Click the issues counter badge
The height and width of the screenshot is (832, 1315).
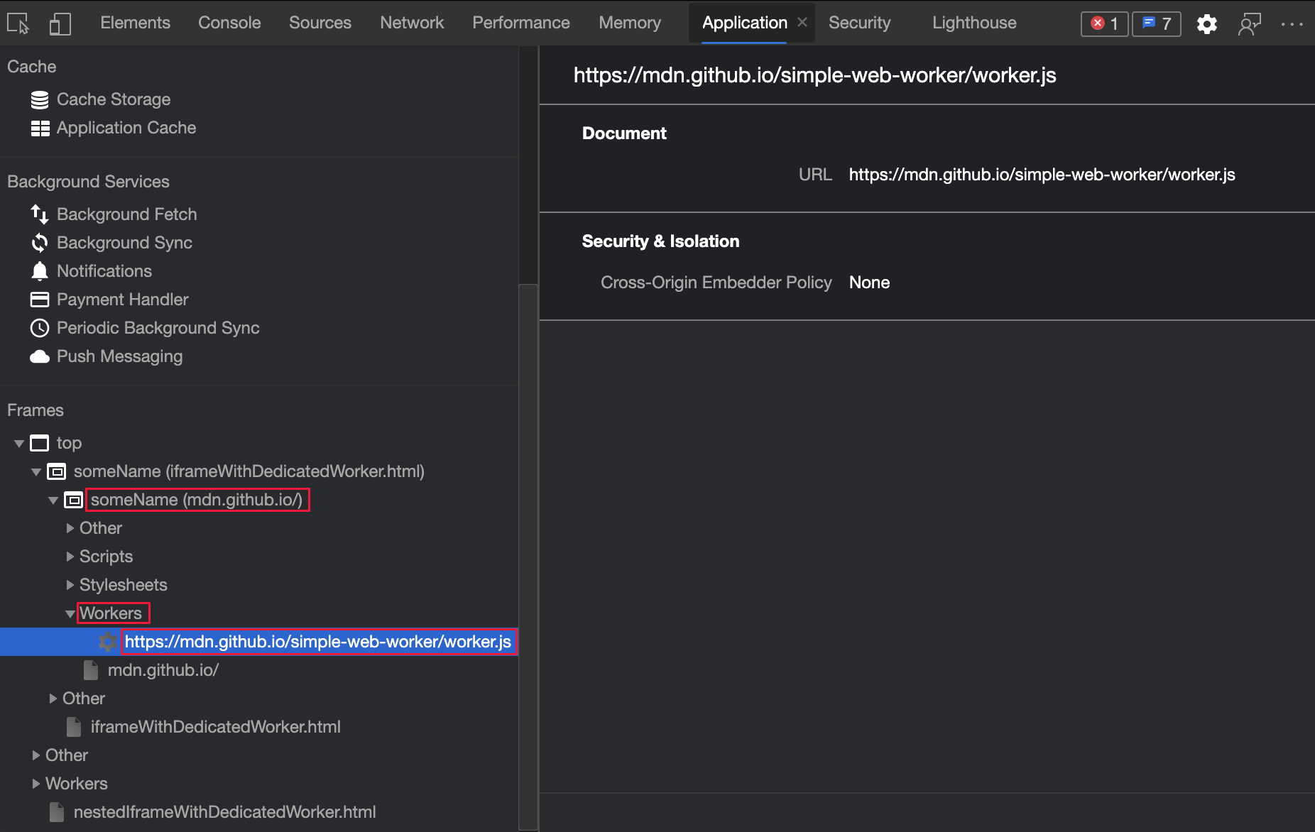tap(1156, 23)
